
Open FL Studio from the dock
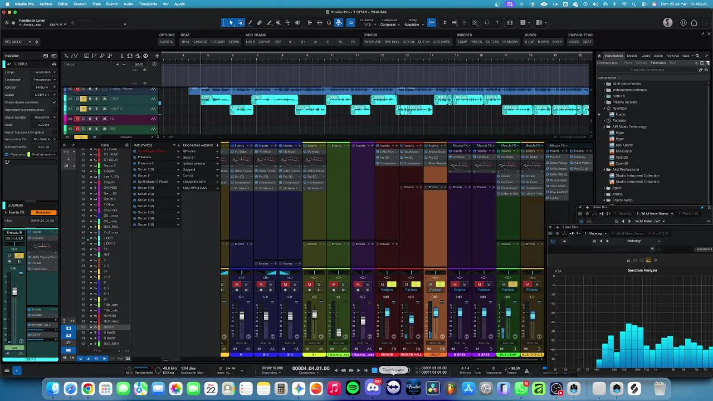(x=451, y=389)
